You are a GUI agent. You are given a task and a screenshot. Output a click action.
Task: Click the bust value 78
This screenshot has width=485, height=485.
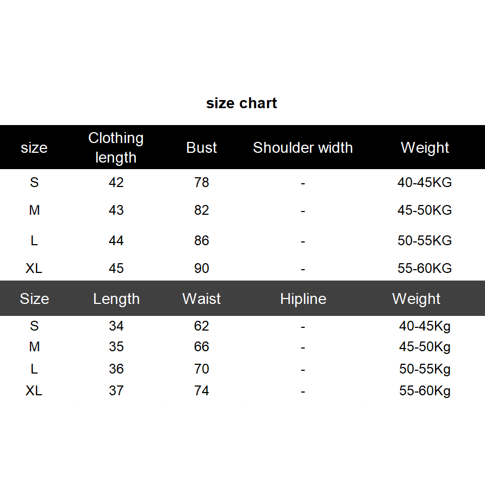click(x=202, y=182)
